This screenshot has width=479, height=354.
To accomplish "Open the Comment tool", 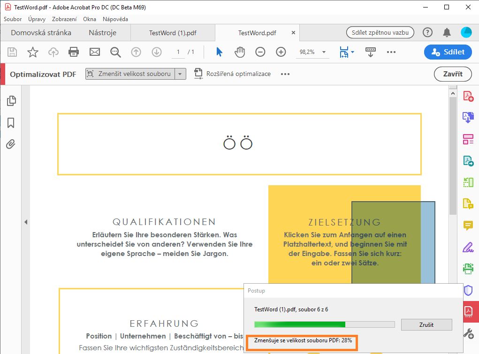I will point(468,226).
